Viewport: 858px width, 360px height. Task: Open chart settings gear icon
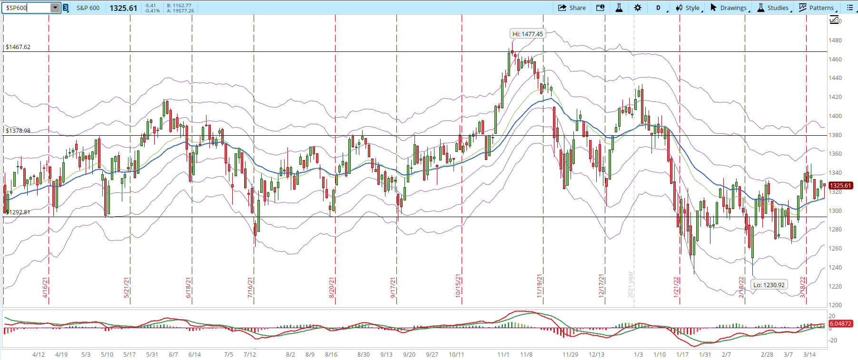click(638, 8)
